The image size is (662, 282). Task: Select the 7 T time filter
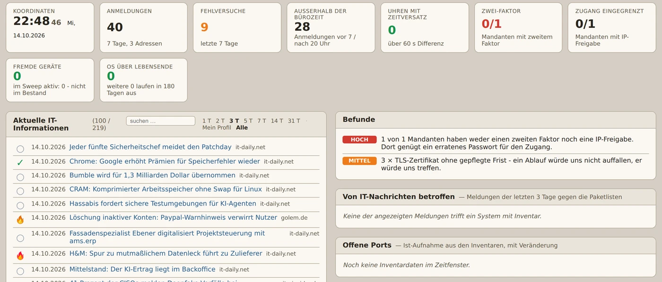262,121
